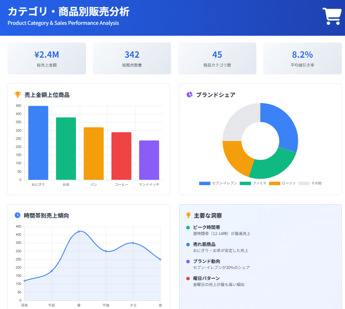Toggle セブン-イレブン legend item in donut chart
Image resolution: width=345 pixels, height=309 pixels.
[x=217, y=183]
